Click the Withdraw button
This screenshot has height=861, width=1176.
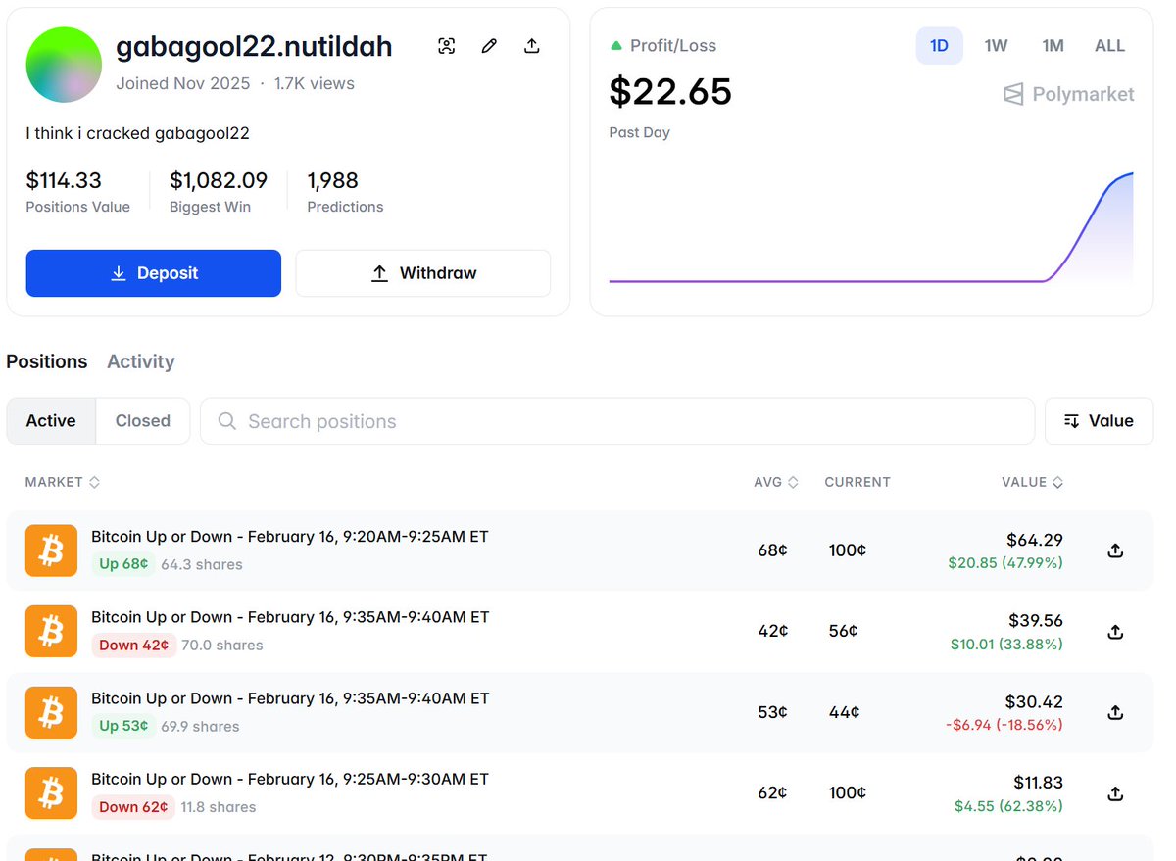click(422, 273)
